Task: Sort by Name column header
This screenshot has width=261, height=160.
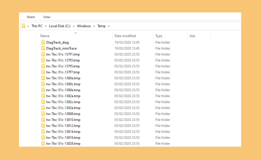Action: 45,36
